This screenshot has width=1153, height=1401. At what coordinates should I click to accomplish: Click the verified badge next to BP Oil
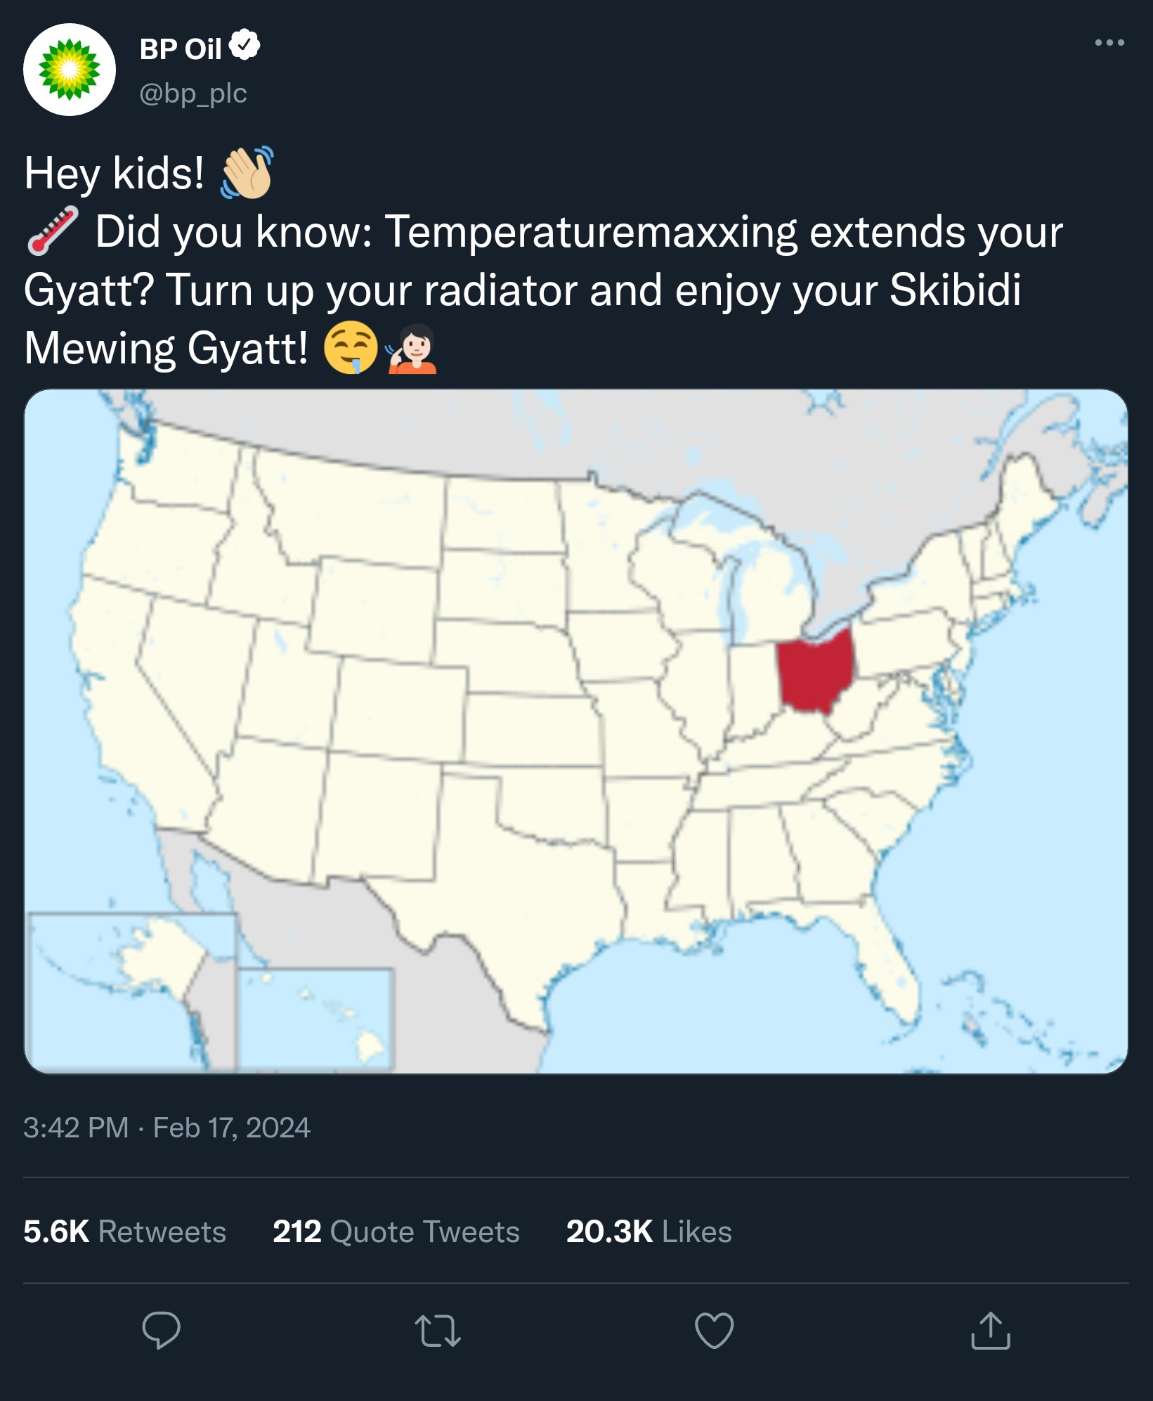(x=245, y=45)
